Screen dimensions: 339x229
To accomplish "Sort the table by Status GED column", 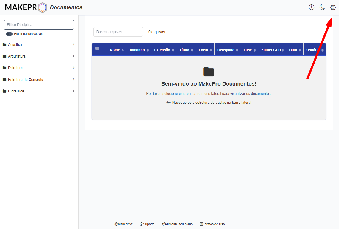I will tap(272, 50).
